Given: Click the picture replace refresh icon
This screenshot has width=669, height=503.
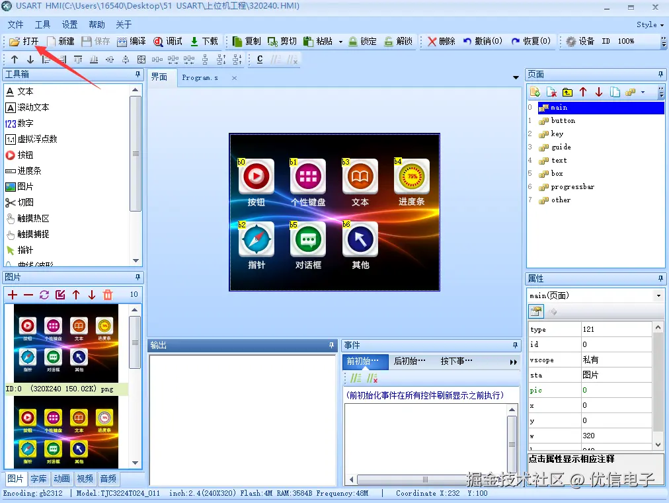Looking at the screenshot, I should [x=44, y=295].
